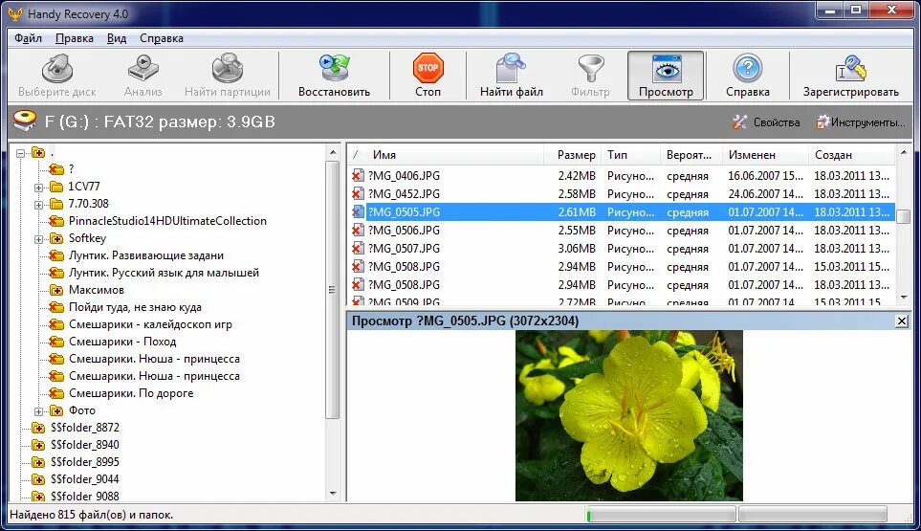The width and height of the screenshot is (921, 531).
Task: Select the Максимов folder
Action: [x=97, y=290]
